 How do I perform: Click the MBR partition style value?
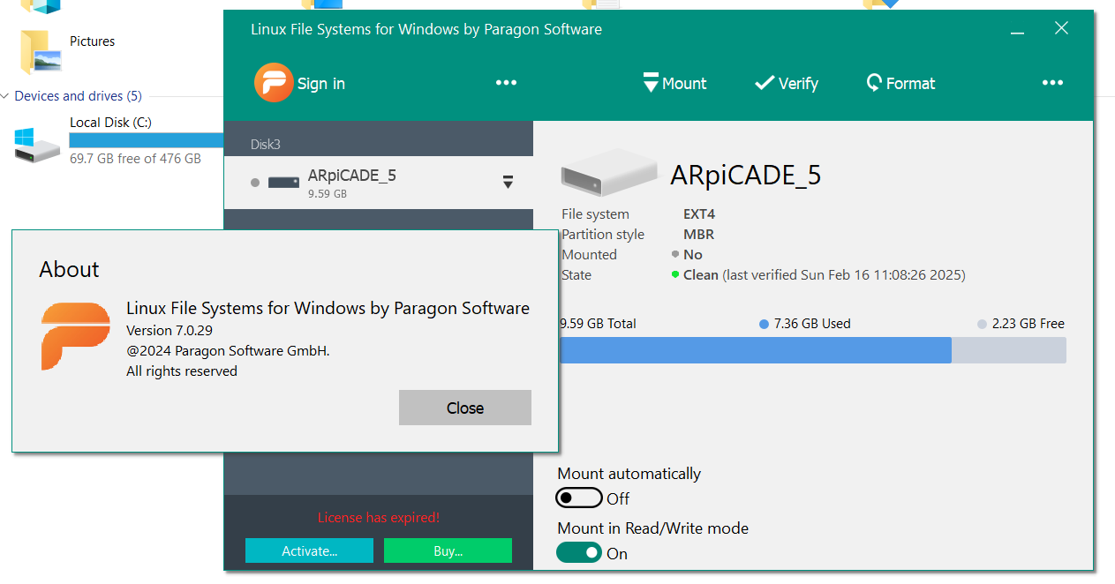point(699,235)
